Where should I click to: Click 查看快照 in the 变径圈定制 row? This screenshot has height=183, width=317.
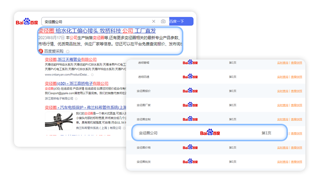tap(296, 119)
